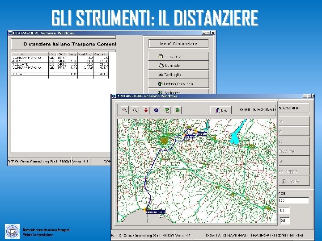Click the first white input field under Partenza

point(294,200)
